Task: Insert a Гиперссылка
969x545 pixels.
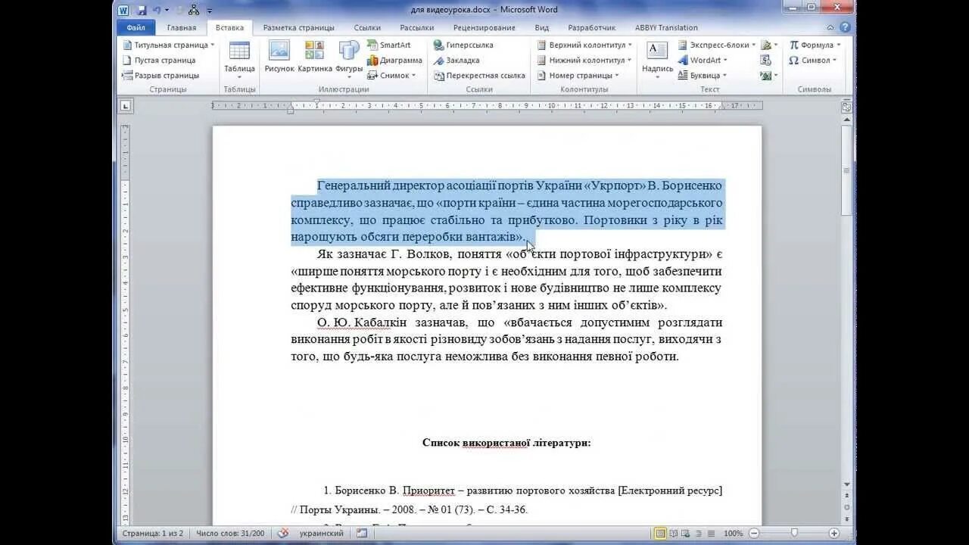Action: point(463,45)
